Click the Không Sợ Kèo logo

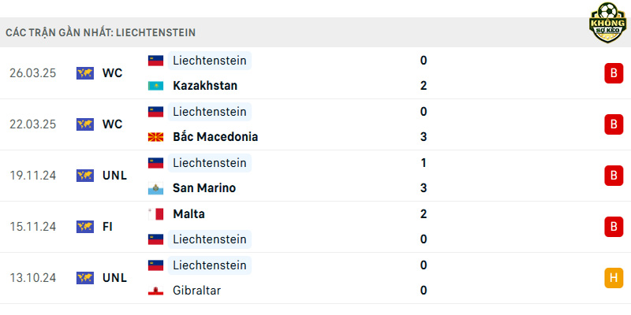click(x=607, y=23)
